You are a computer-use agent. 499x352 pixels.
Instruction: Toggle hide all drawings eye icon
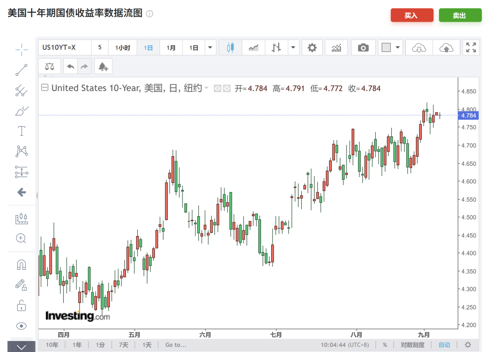21,326
